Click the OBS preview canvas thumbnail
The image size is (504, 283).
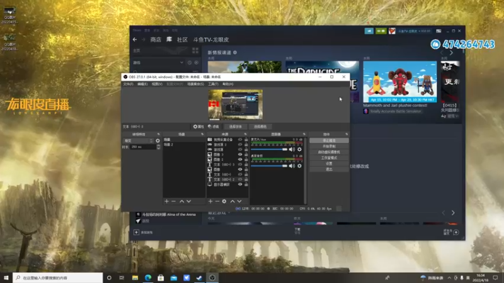[235, 104]
